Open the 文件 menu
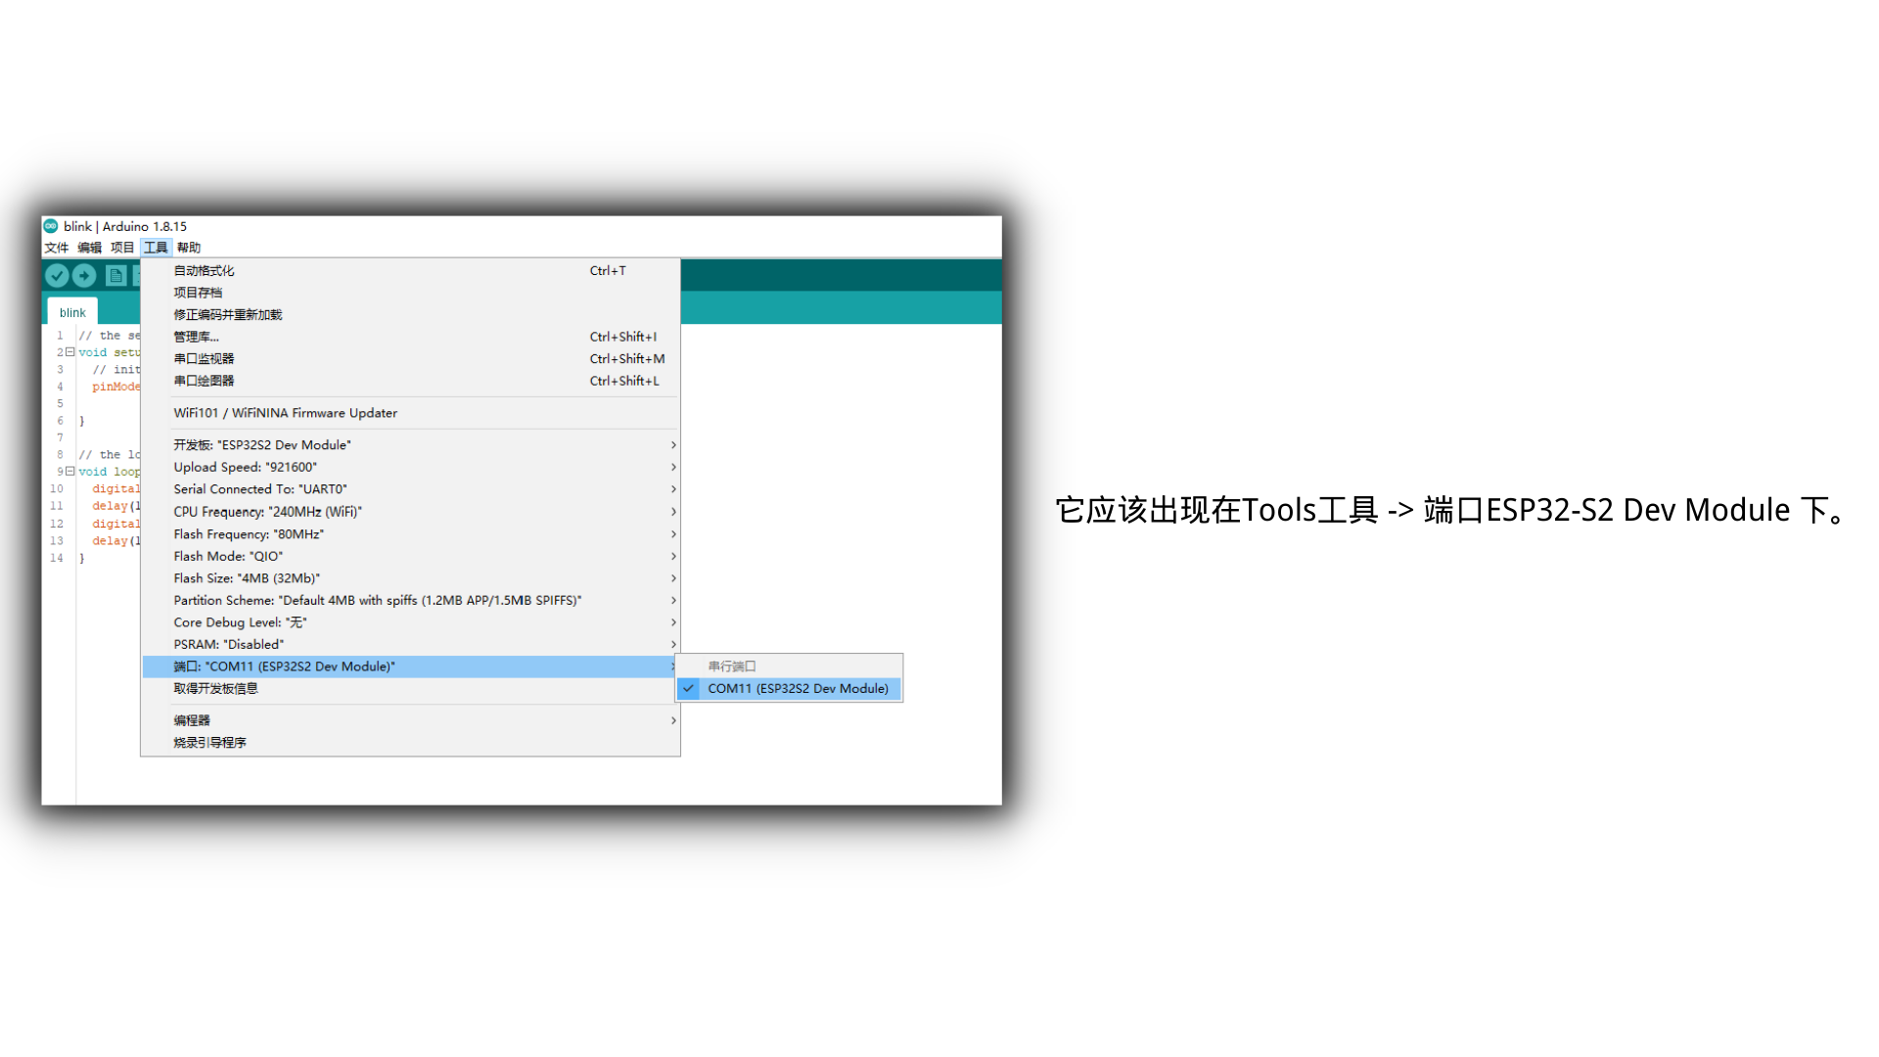The width and height of the screenshot is (1879, 1057). [x=57, y=248]
